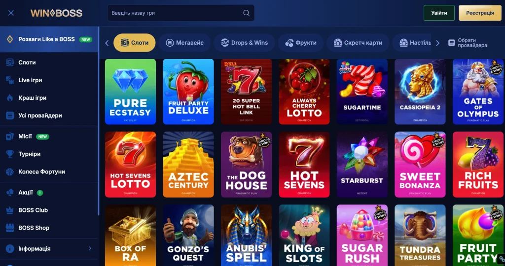Click the Реєстрація button
The width and height of the screenshot is (505, 266).
click(480, 13)
